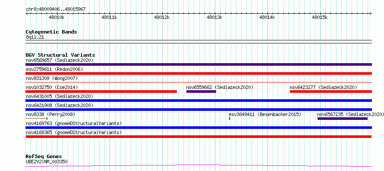Image resolution: width=384 pixels, height=171 pixels.
Task: Click the Cytogenetic Bands track title
Action: pos(51,32)
